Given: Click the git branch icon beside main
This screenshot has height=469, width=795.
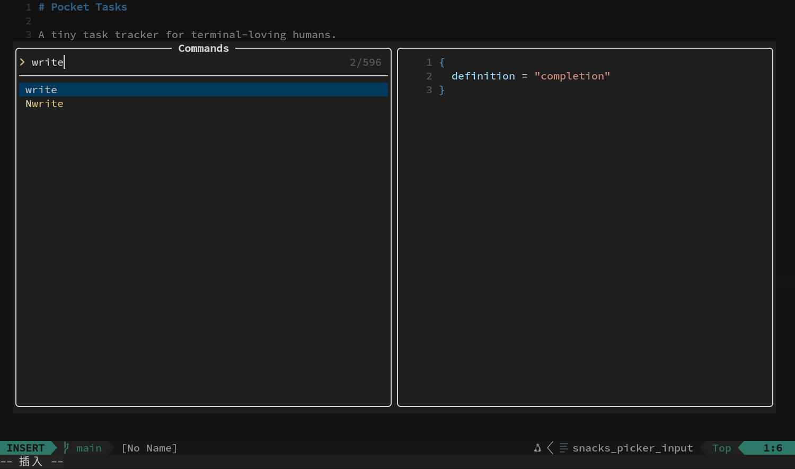Looking at the screenshot, I should 67,448.
